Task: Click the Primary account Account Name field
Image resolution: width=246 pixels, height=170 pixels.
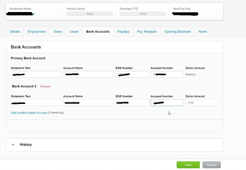Action: click(x=88, y=74)
